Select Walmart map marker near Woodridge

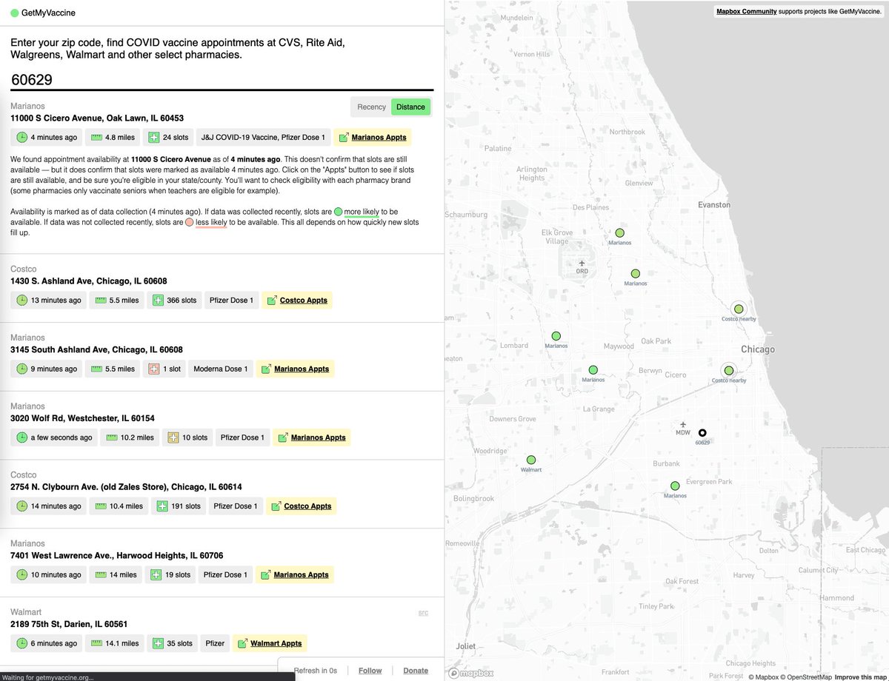[530, 460]
